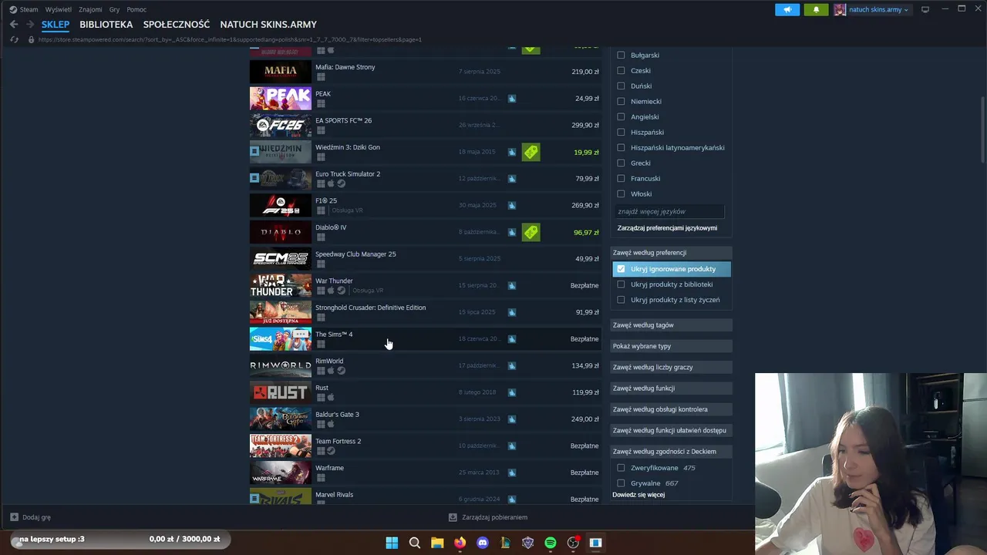The width and height of the screenshot is (987, 555).
Task: Switch to the SPOŁECZNOŚĆ tab
Action: point(177,25)
